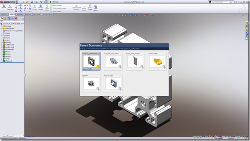Expand the Annotations tree node
This screenshot has height=141, width=250.
[x=2, y=28]
